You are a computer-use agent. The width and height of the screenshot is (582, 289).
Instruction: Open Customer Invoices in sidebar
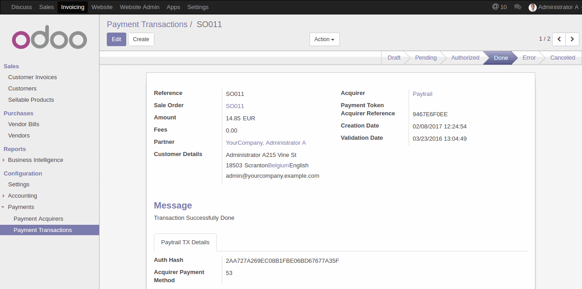33,77
